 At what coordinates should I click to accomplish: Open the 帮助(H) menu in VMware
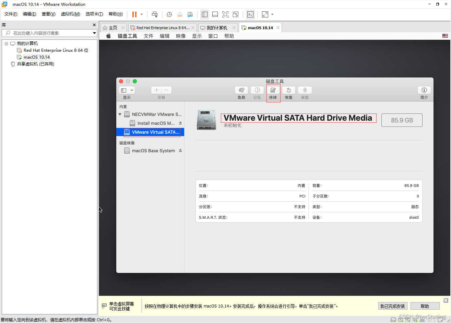pyautogui.click(x=116, y=14)
